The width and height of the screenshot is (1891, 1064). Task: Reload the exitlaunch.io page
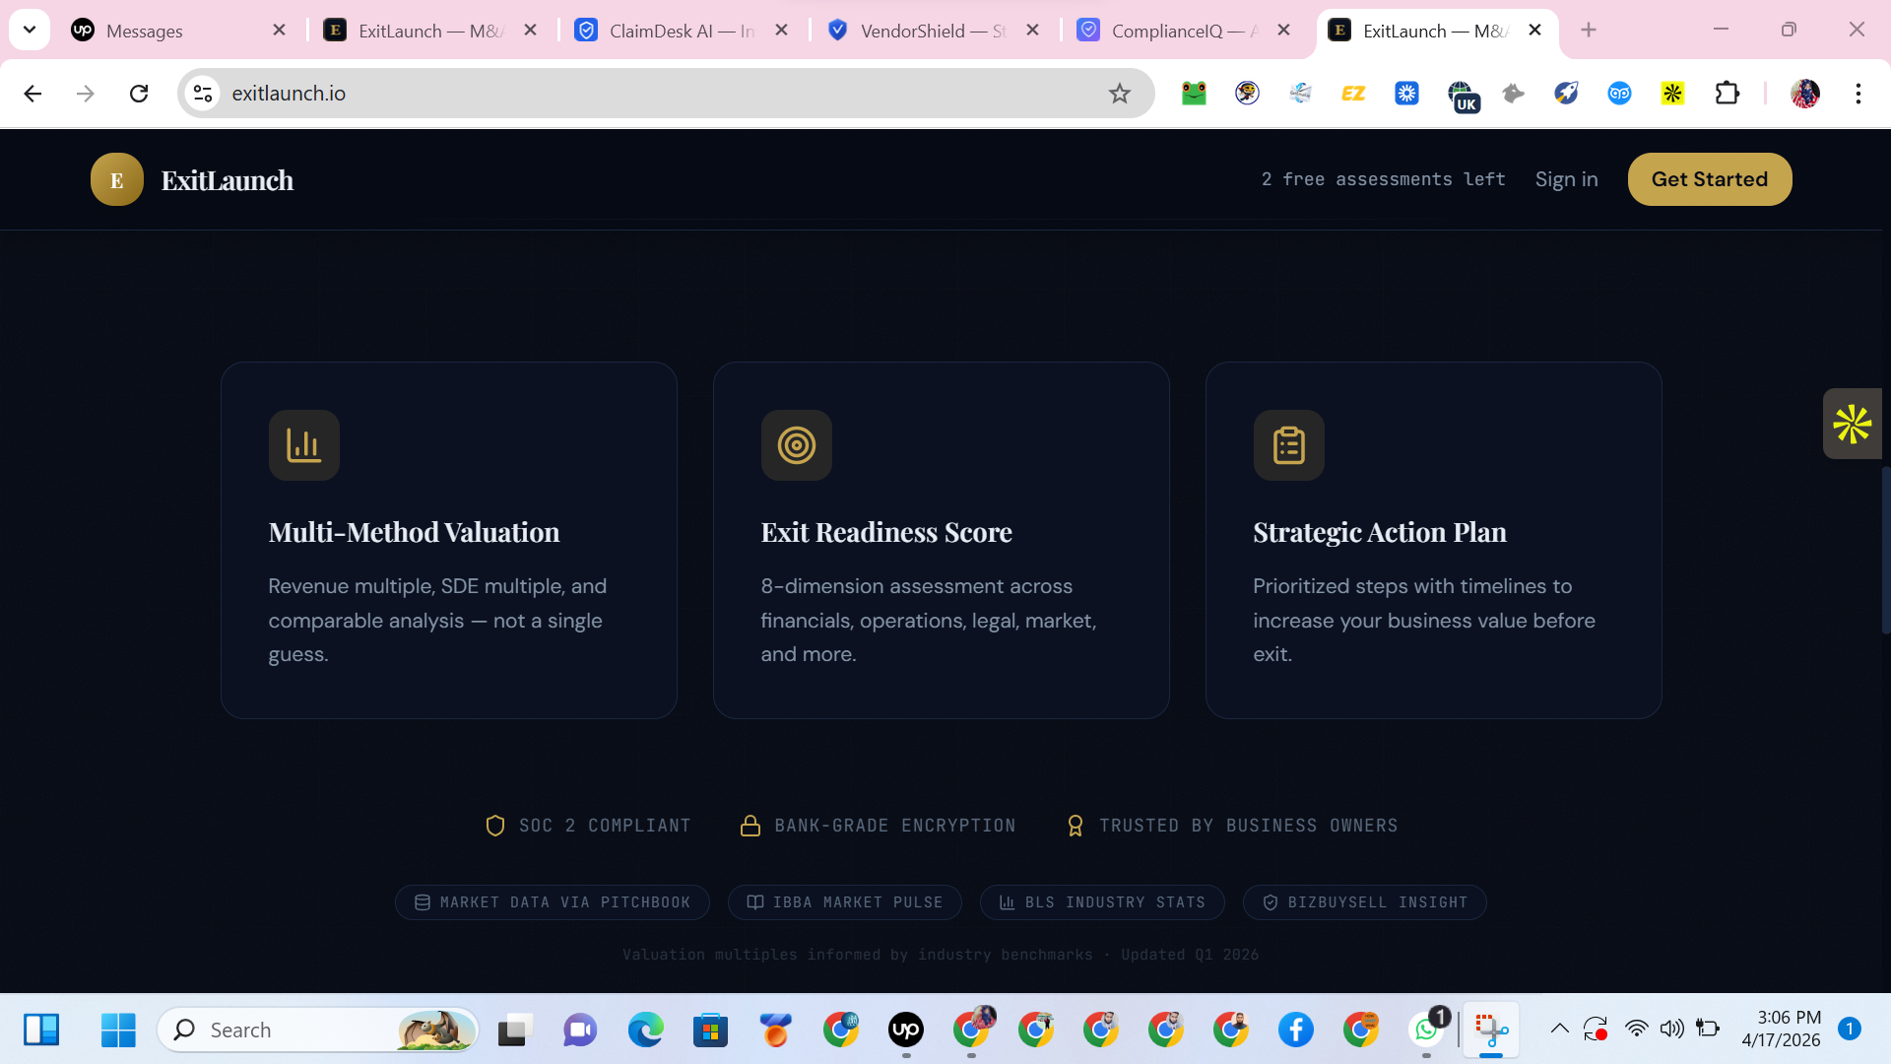tap(139, 94)
